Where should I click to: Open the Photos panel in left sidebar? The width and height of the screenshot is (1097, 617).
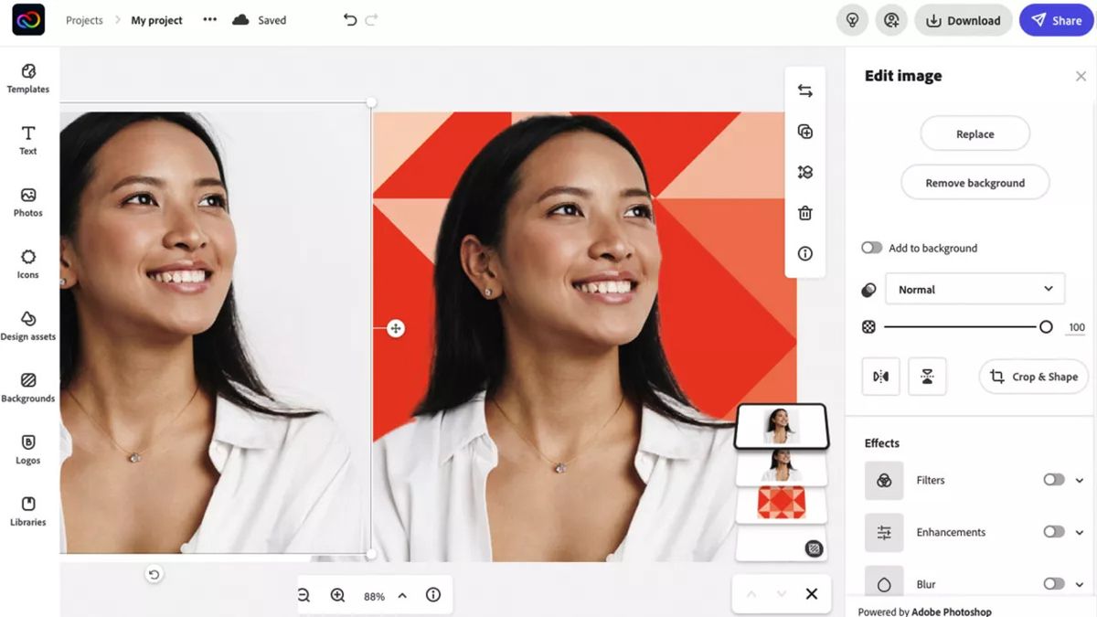coord(27,201)
